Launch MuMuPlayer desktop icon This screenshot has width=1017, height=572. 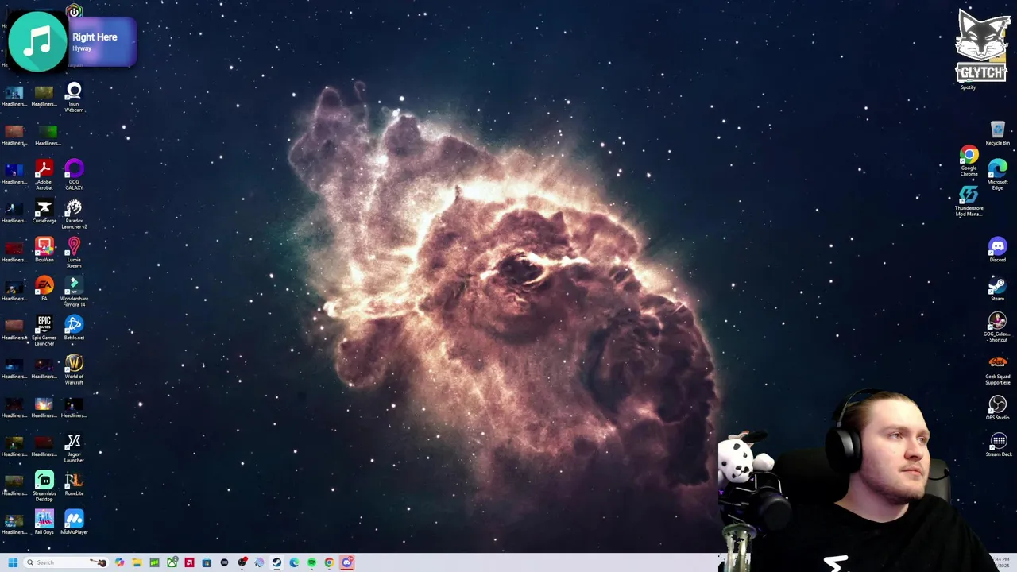74,522
